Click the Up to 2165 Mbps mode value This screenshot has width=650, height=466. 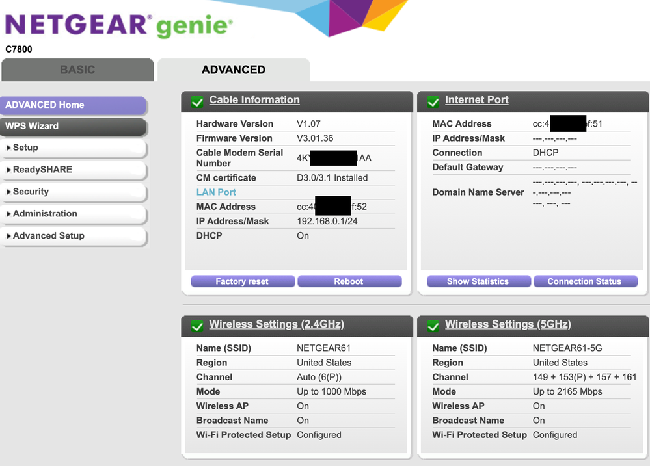(x=567, y=392)
